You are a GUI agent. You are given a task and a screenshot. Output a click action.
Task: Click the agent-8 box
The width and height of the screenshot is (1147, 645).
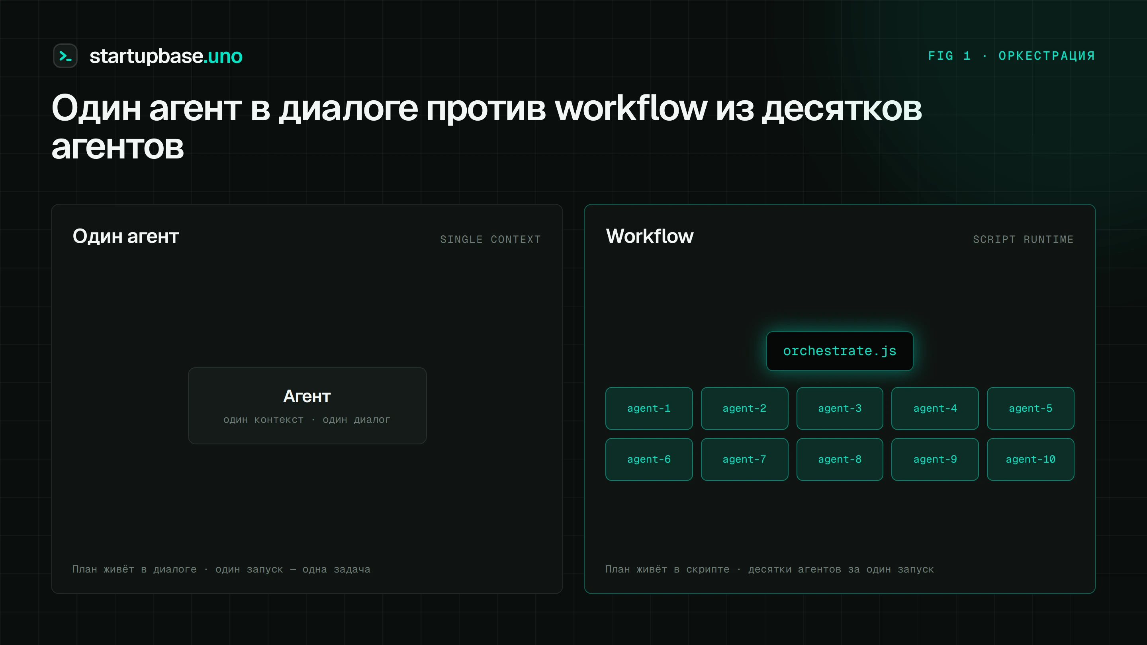pyautogui.click(x=839, y=459)
